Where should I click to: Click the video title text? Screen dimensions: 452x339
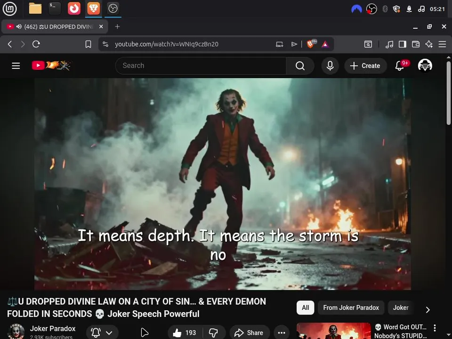pos(137,307)
